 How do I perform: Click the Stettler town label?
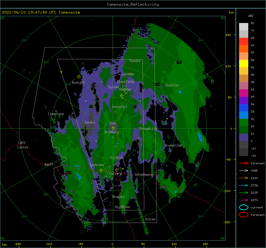tap(172, 85)
